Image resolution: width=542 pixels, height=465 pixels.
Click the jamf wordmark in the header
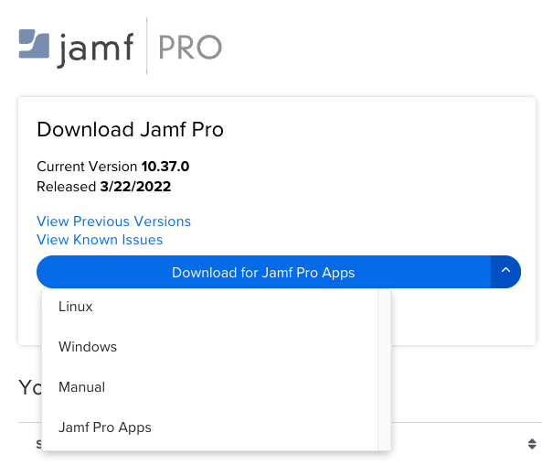tap(95, 49)
